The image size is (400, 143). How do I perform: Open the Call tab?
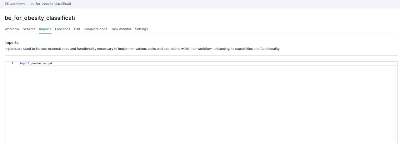(x=77, y=29)
